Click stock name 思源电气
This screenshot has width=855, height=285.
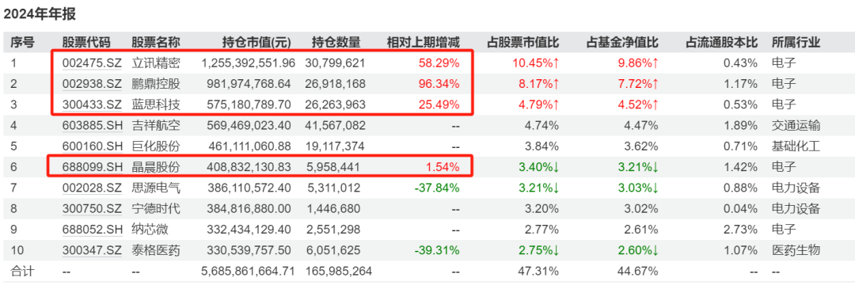click(156, 188)
